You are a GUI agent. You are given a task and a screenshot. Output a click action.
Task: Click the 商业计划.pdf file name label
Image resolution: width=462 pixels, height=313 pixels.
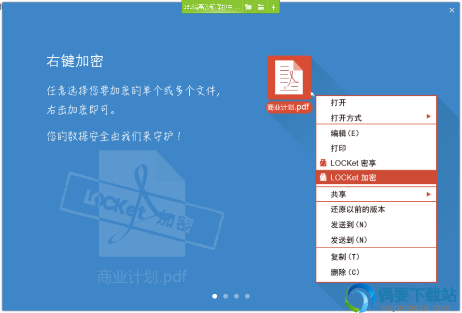point(288,107)
